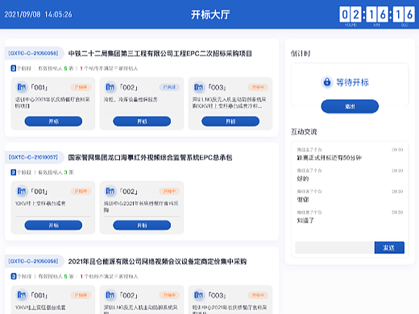Click project code tag GXTC-C-21050056 beside 中铁二十二局
The image size is (419, 314).
click(x=34, y=53)
